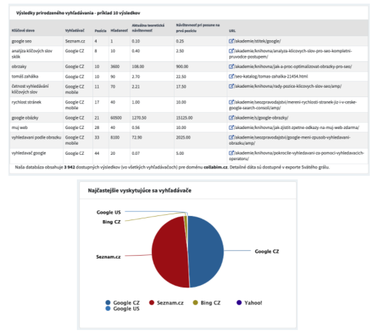
Task: Open the rady-pozice-klicovych-slov-seo/amp link
Action: [288, 86]
